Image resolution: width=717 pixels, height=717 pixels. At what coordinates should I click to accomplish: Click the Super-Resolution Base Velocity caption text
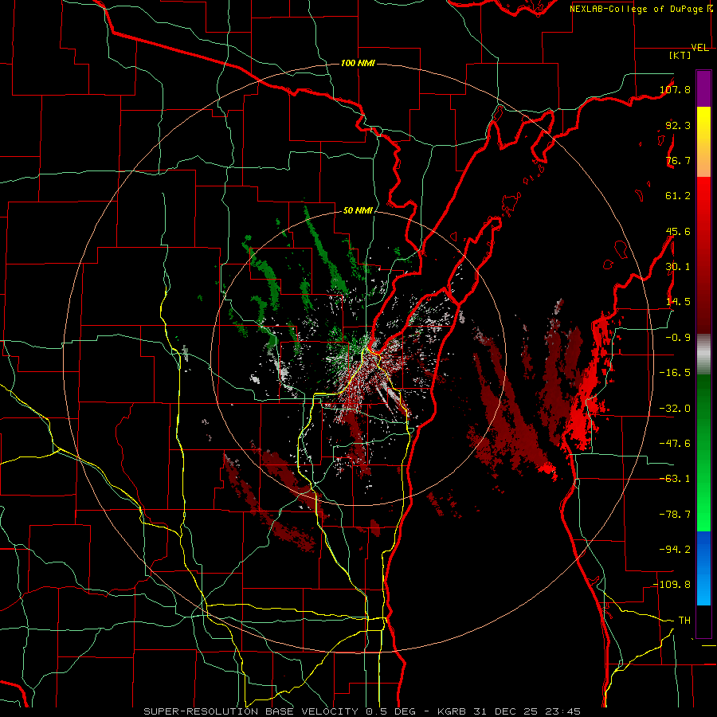280,711
